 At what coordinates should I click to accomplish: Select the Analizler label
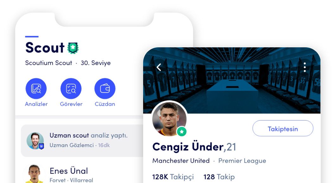pyautogui.click(x=36, y=104)
